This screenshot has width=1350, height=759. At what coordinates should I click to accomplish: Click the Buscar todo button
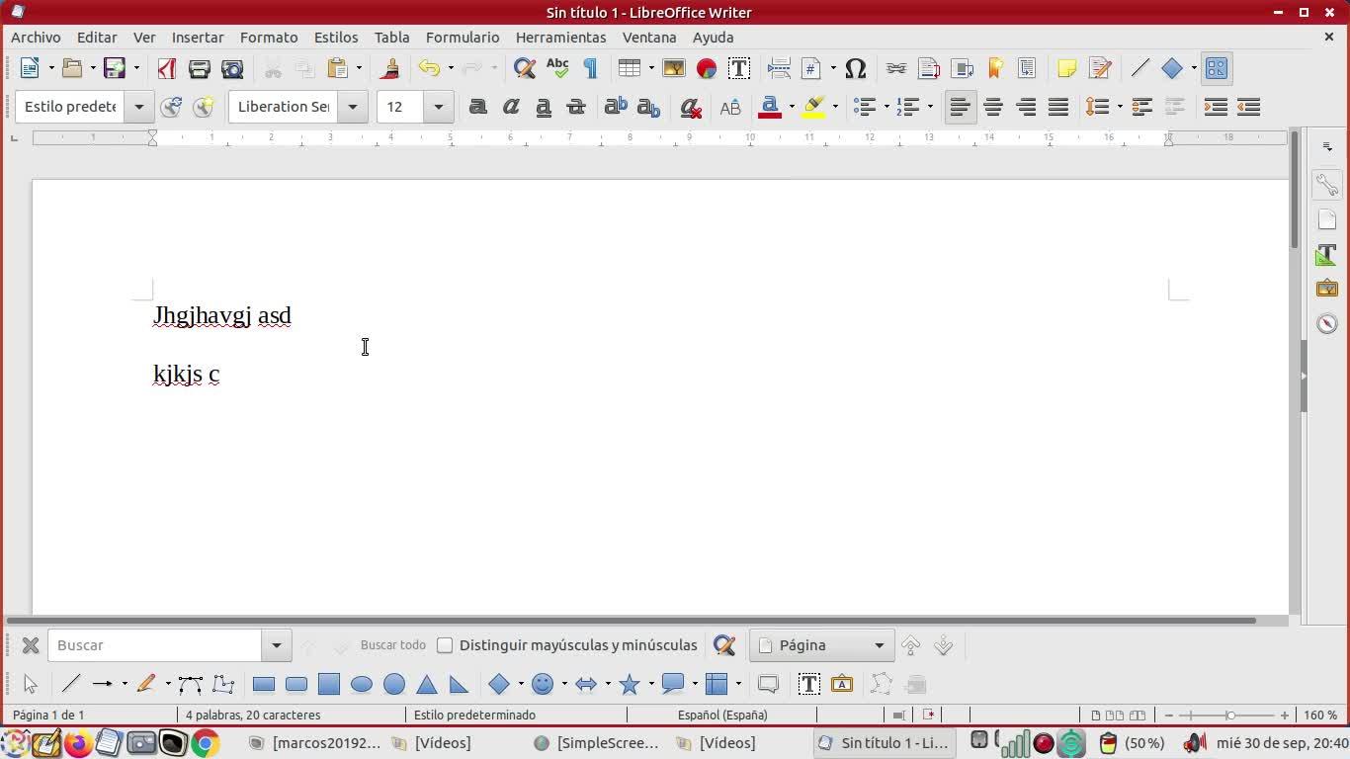392,645
